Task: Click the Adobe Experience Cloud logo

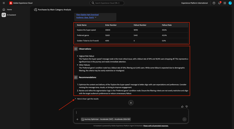Action: click(x=11, y=3)
